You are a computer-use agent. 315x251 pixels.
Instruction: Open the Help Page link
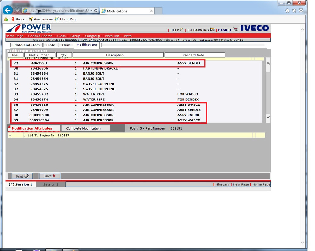(241, 184)
